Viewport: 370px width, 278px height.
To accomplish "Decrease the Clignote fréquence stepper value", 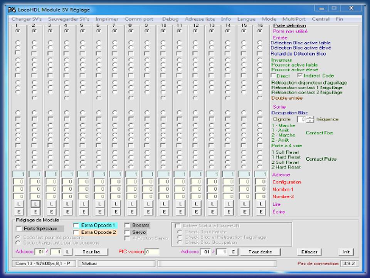I will 310,121.
